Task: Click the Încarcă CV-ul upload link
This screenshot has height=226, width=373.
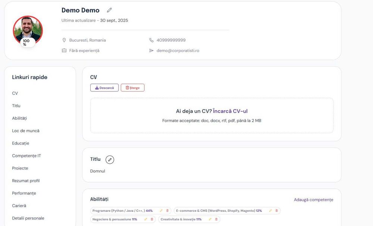Action: tap(230, 111)
